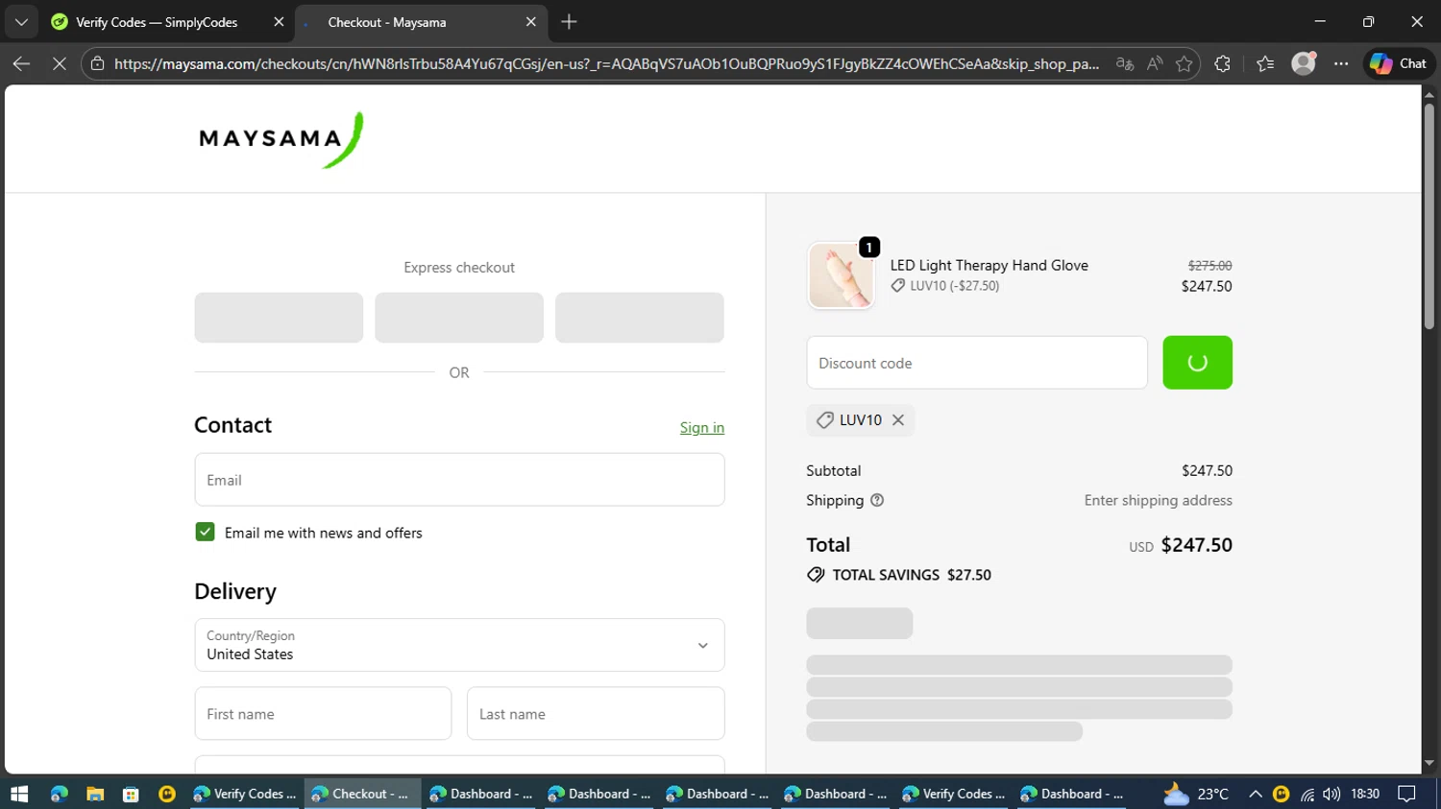The width and height of the screenshot is (1441, 809).
Task: Open the translate page icon in address bar
Action: tap(1125, 63)
